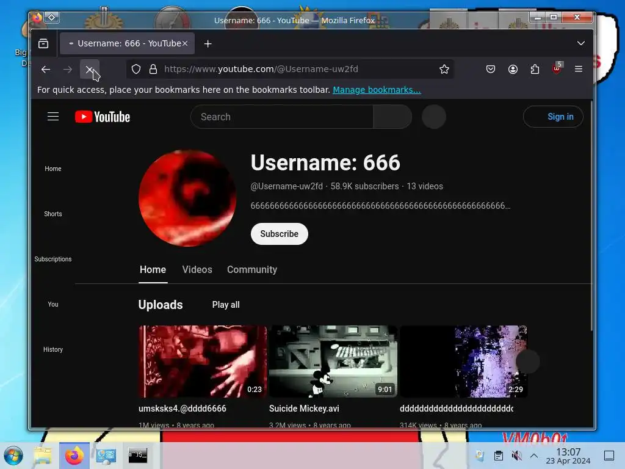Image resolution: width=625 pixels, height=469 pixels.
Task: Switch to the Community tab
Action: tap(252, 269)
